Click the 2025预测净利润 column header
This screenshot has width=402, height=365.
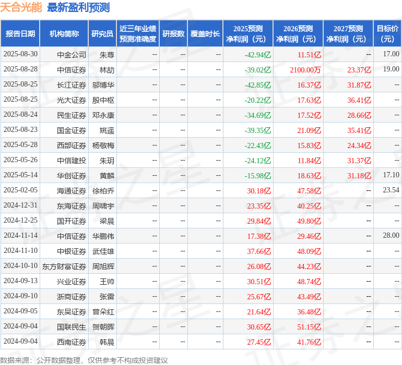coord(248,33)
